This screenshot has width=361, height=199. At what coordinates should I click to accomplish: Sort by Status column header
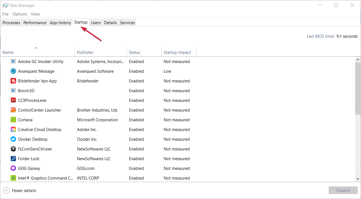[144, 51]
